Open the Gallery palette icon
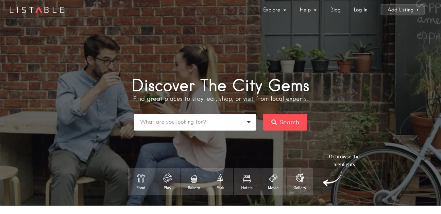The height and width of the screenshot is (214, 441). (x=300, y=178)
